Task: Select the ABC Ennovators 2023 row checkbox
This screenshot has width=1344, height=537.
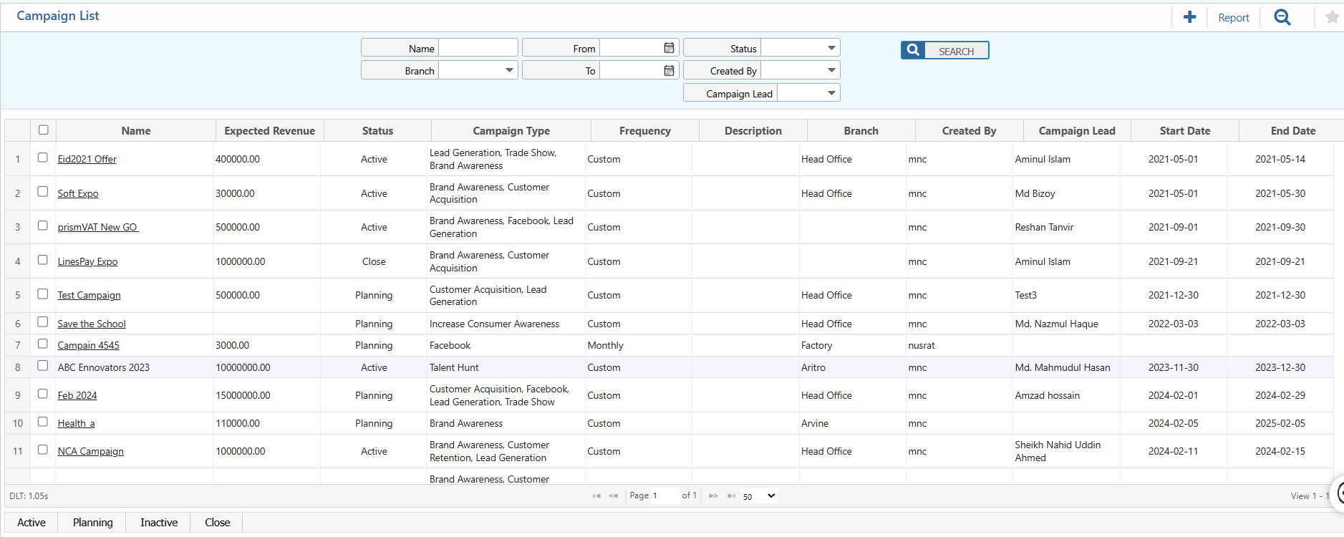Action: [x=43, y=366]
